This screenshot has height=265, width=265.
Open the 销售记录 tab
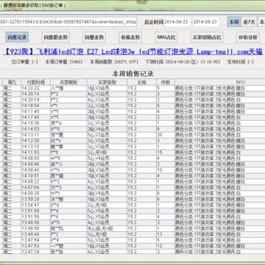[x=17, y=38]
